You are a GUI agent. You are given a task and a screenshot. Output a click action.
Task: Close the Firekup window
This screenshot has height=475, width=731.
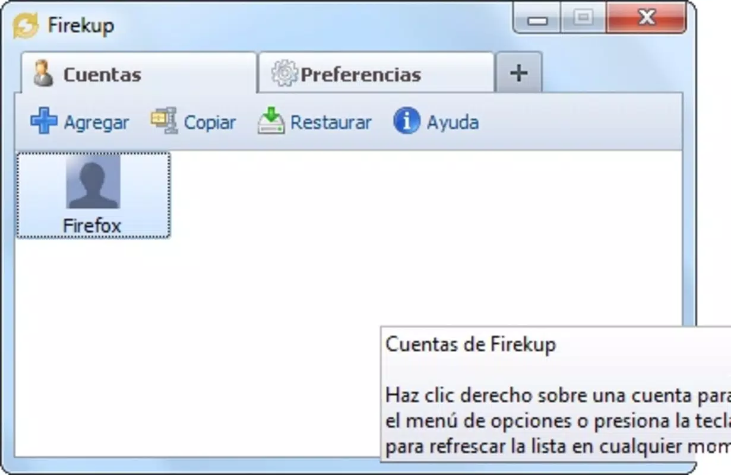coord(646,19)
